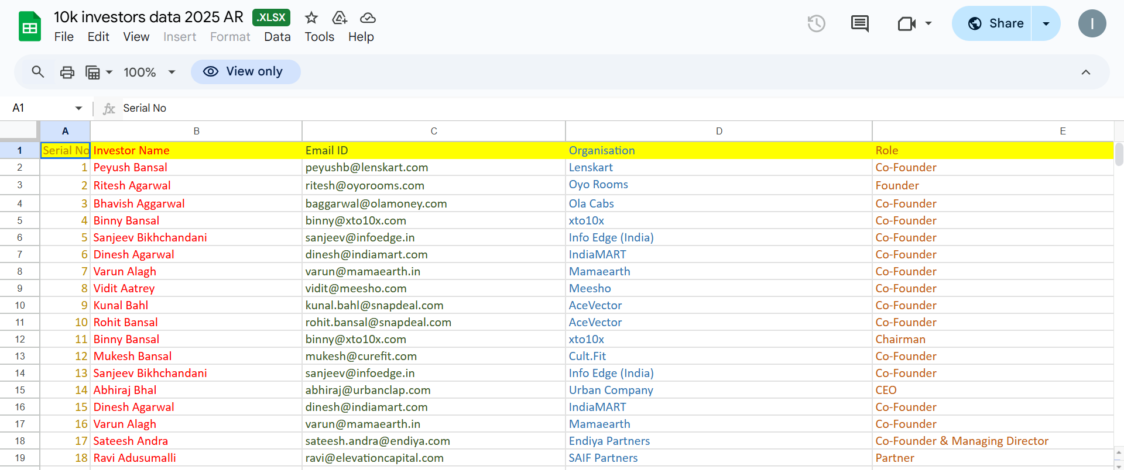The width and height of the screenshot is (1124, 470).
Task: Select the cell kunal.bahl@snapdeal.com
Action: pos(434,305)
